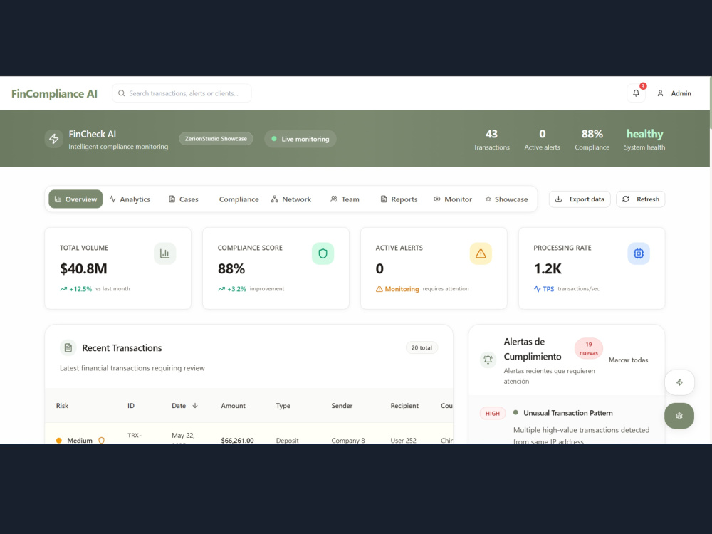This screenshot has height=534, width=712.
Task: Click the 20 total badge
Action: pos(422,348)
